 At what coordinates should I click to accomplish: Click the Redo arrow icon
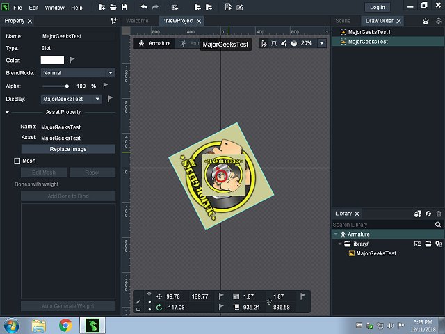(x=154, y=7)
